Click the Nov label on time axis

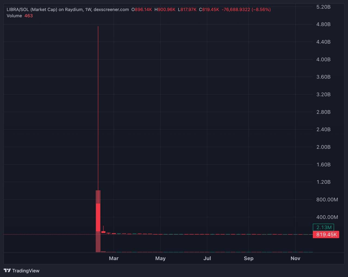point(295,258)
